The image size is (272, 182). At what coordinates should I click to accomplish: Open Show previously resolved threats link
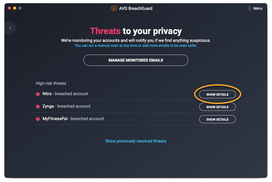pos(136,141)
